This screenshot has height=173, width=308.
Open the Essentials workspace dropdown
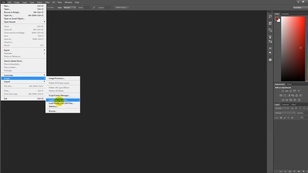click(x=300, y=8)
